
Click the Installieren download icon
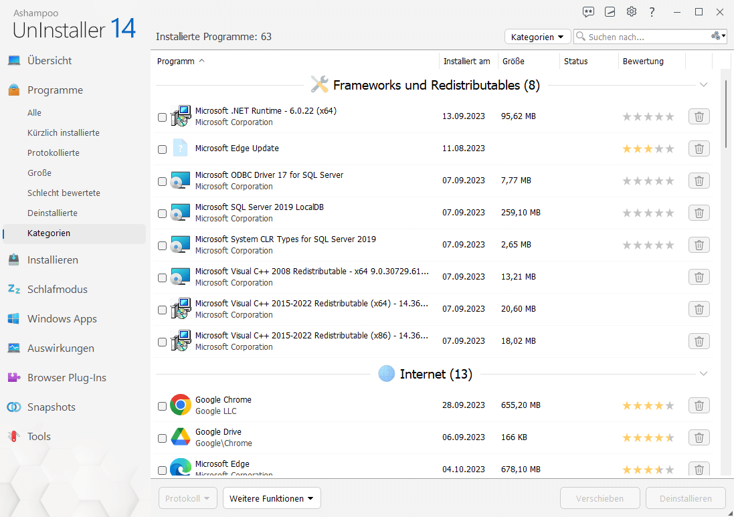[14, 260]
